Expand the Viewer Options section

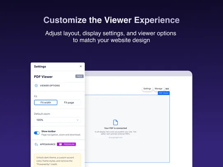[x=58, y=86]
